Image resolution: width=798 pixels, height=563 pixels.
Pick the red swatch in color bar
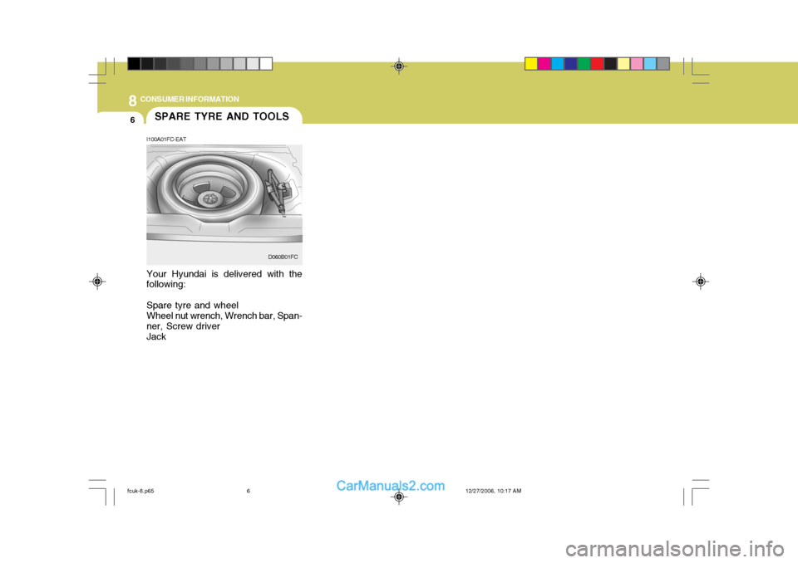597,64
